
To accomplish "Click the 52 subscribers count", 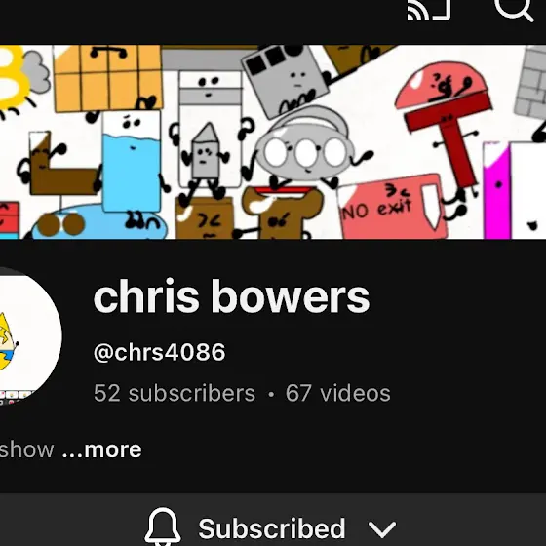I will tap(175, 393).
